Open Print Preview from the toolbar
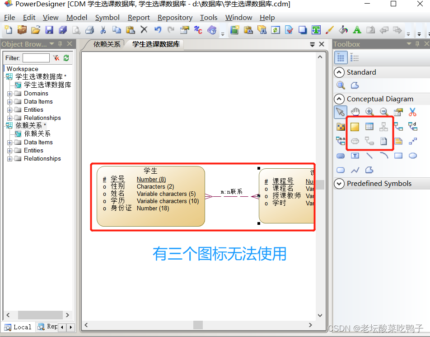This screenshot has width=430, height=337. [x=76, y=30]
